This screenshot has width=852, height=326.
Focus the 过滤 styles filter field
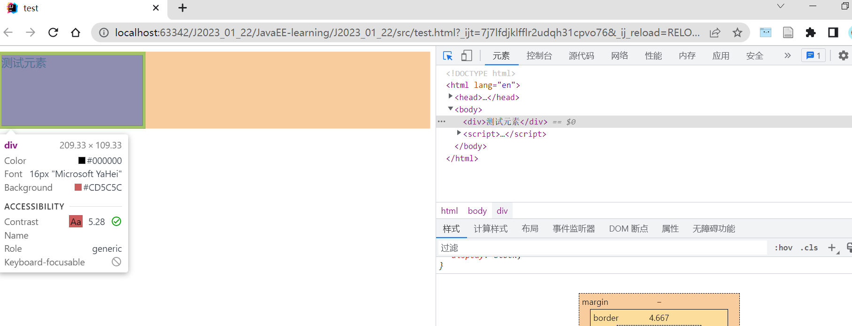[x=602, y=248]
